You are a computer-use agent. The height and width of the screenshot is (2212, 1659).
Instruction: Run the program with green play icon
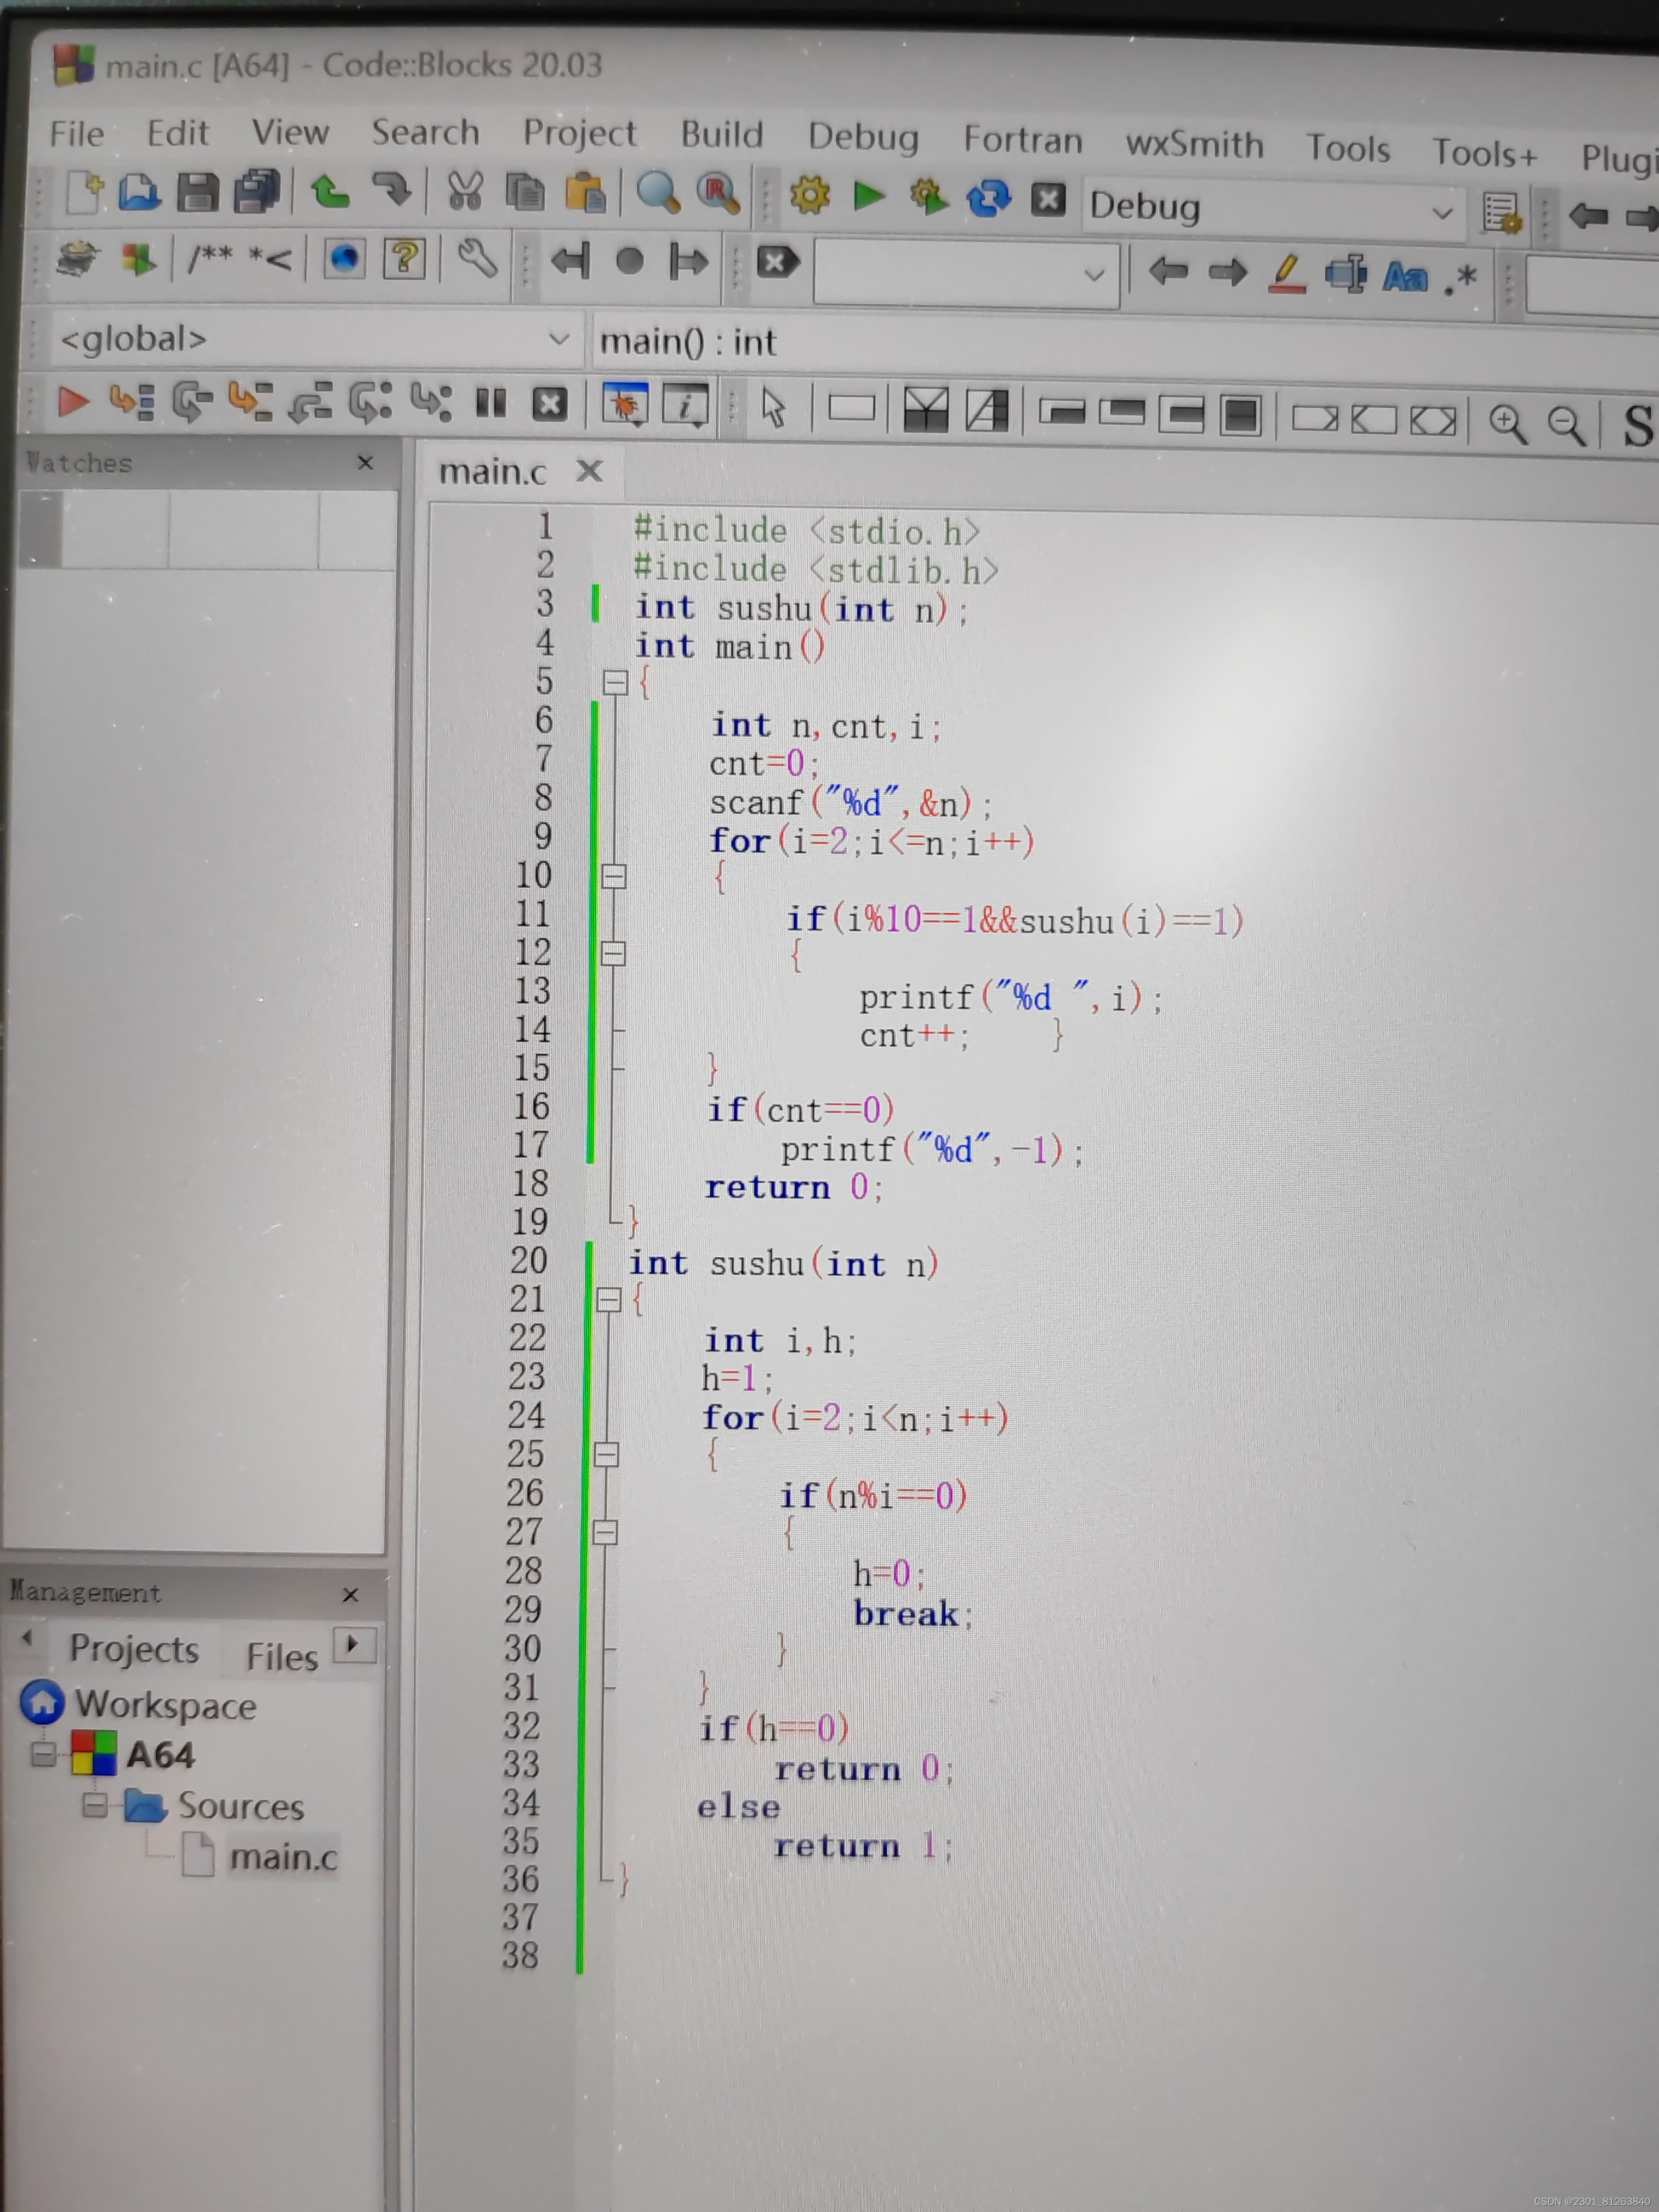tap(868, 196)
